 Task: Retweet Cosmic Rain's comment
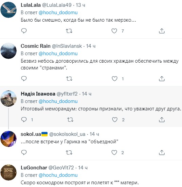point(69,79)
